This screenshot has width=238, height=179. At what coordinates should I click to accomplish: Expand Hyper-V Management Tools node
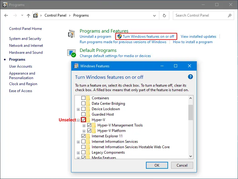(x=84, y=126)
